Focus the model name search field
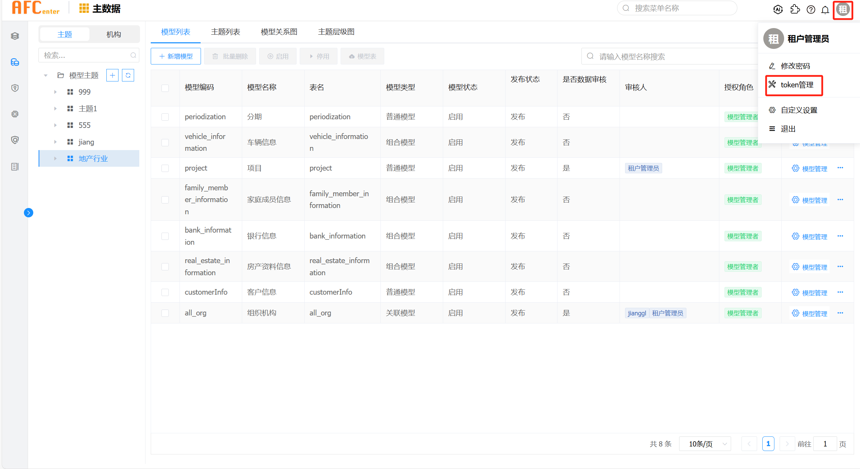Screen dimensions: 860x469 [x=669, y=56]
